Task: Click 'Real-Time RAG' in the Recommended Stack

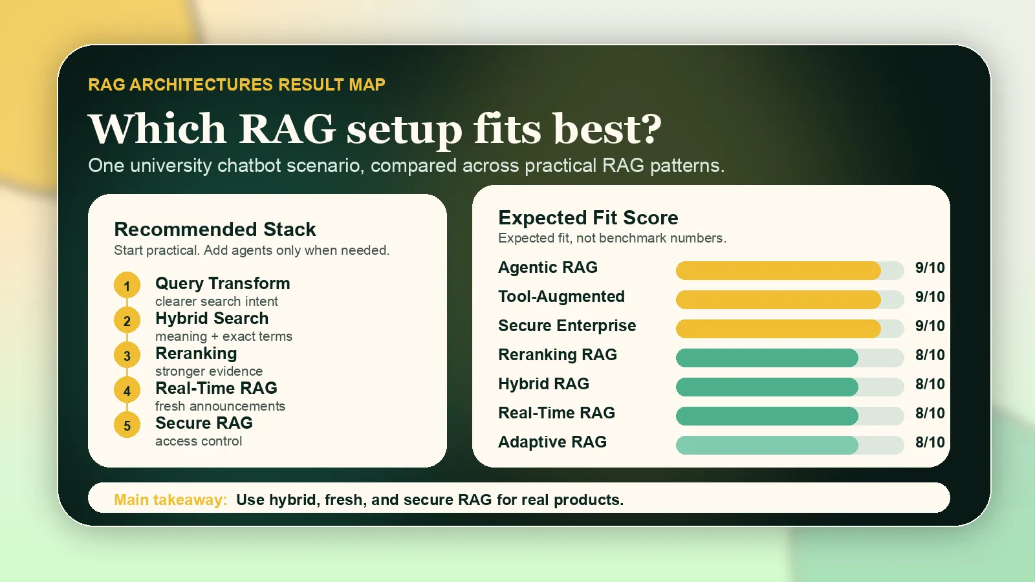Action: (216, 388)
